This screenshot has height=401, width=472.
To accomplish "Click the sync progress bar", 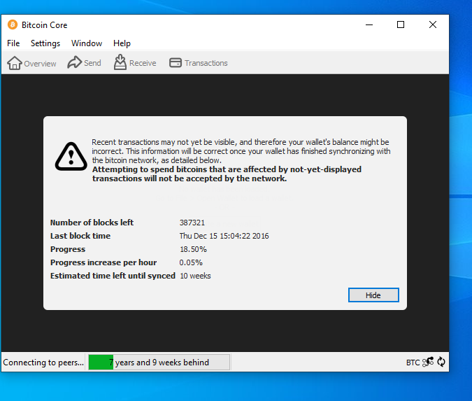I will tap(159, 362).
